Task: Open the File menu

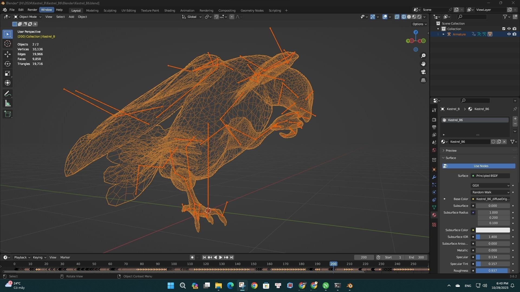Action: [x=12, y=10]
